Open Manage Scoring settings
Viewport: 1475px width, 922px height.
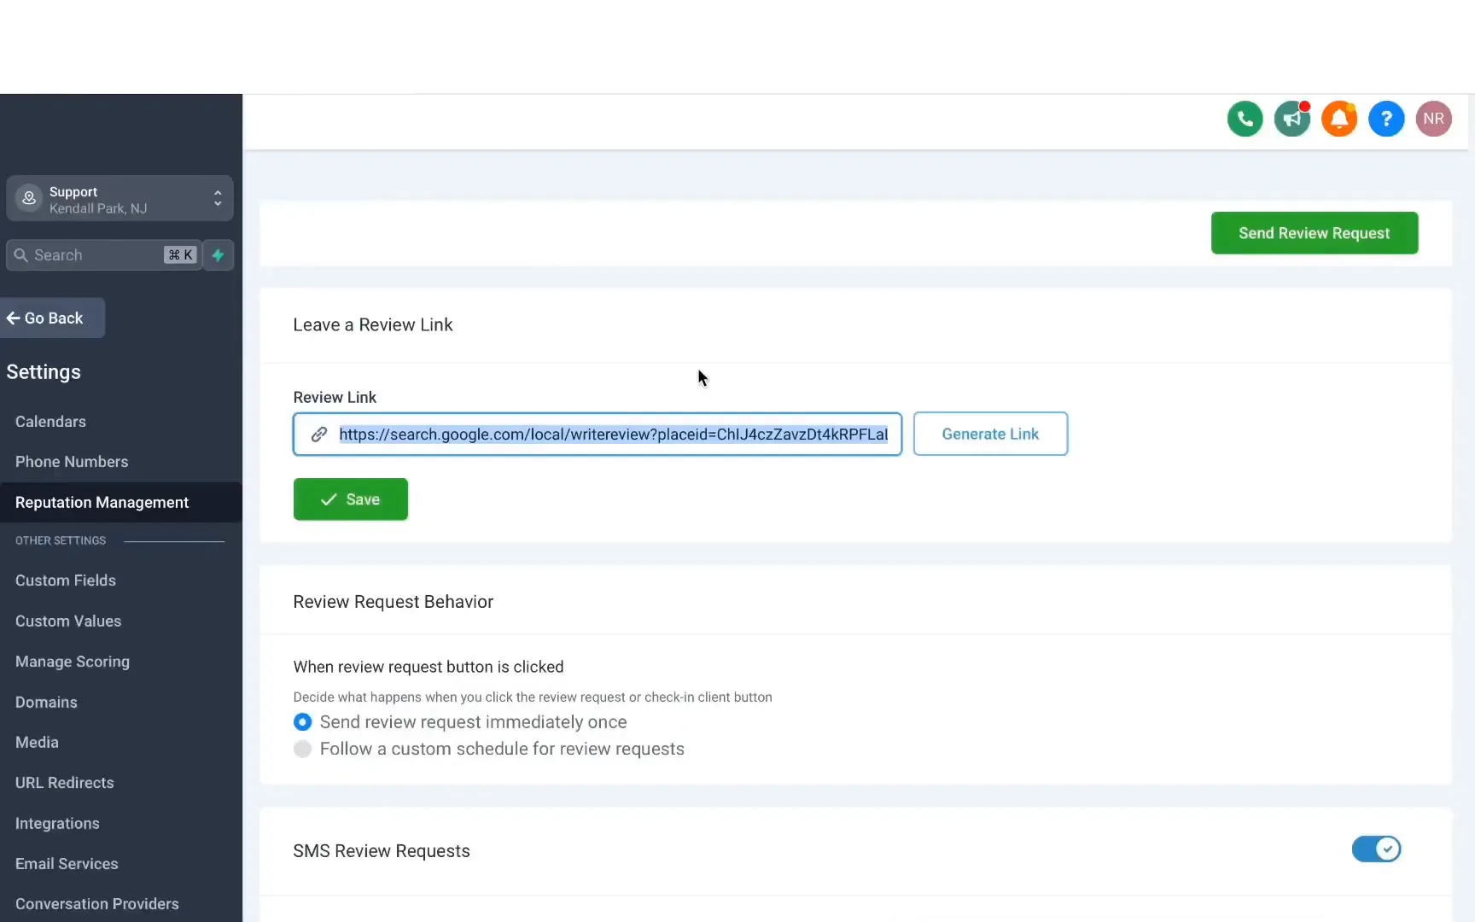pyautogui.click(x=73, y=662)
